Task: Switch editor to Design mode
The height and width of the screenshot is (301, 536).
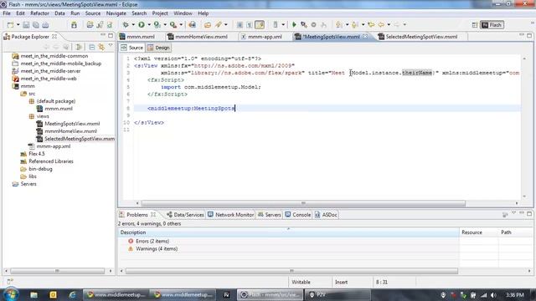Action: tap(158, 48)
